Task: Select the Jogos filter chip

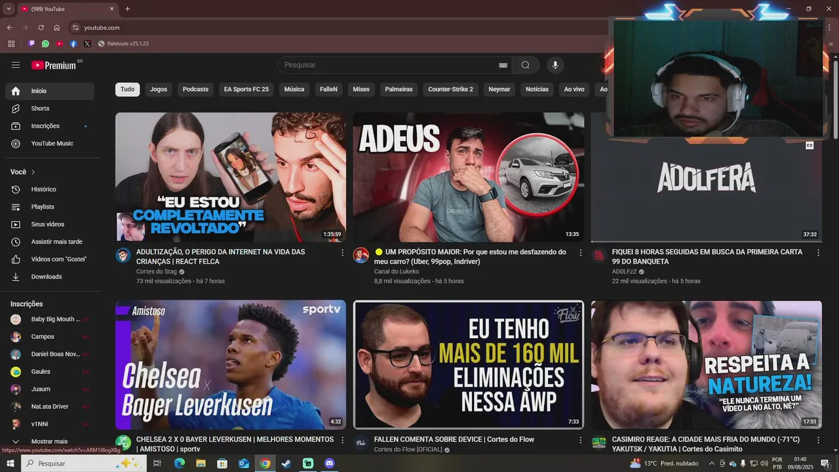Action: click(159, 89)
